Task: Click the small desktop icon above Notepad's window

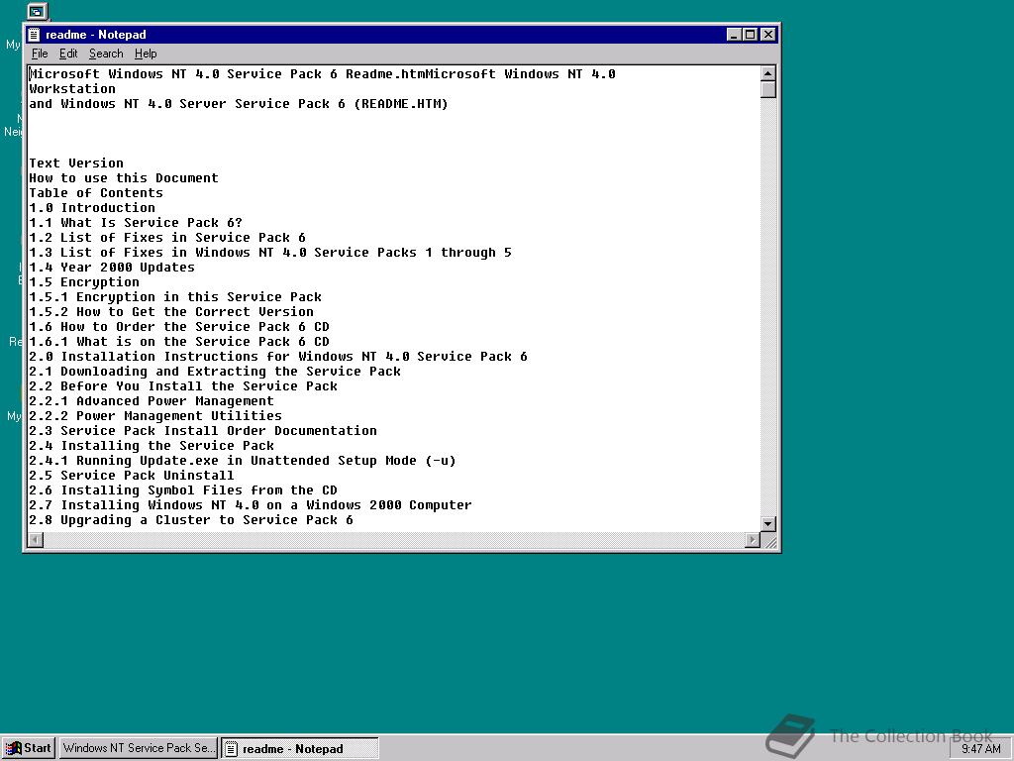Action: coord(37,11)
